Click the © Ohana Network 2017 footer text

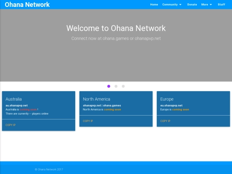[x=49, y=169]
